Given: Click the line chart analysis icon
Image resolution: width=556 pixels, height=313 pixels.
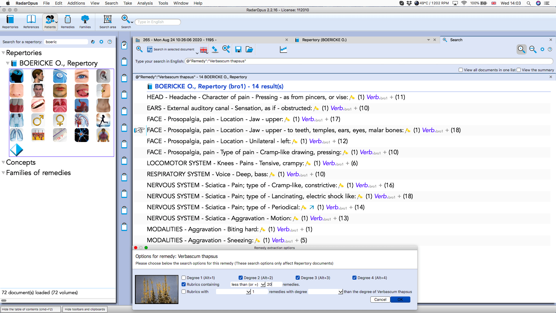Looking at the screenshot, I should (284, 50).
